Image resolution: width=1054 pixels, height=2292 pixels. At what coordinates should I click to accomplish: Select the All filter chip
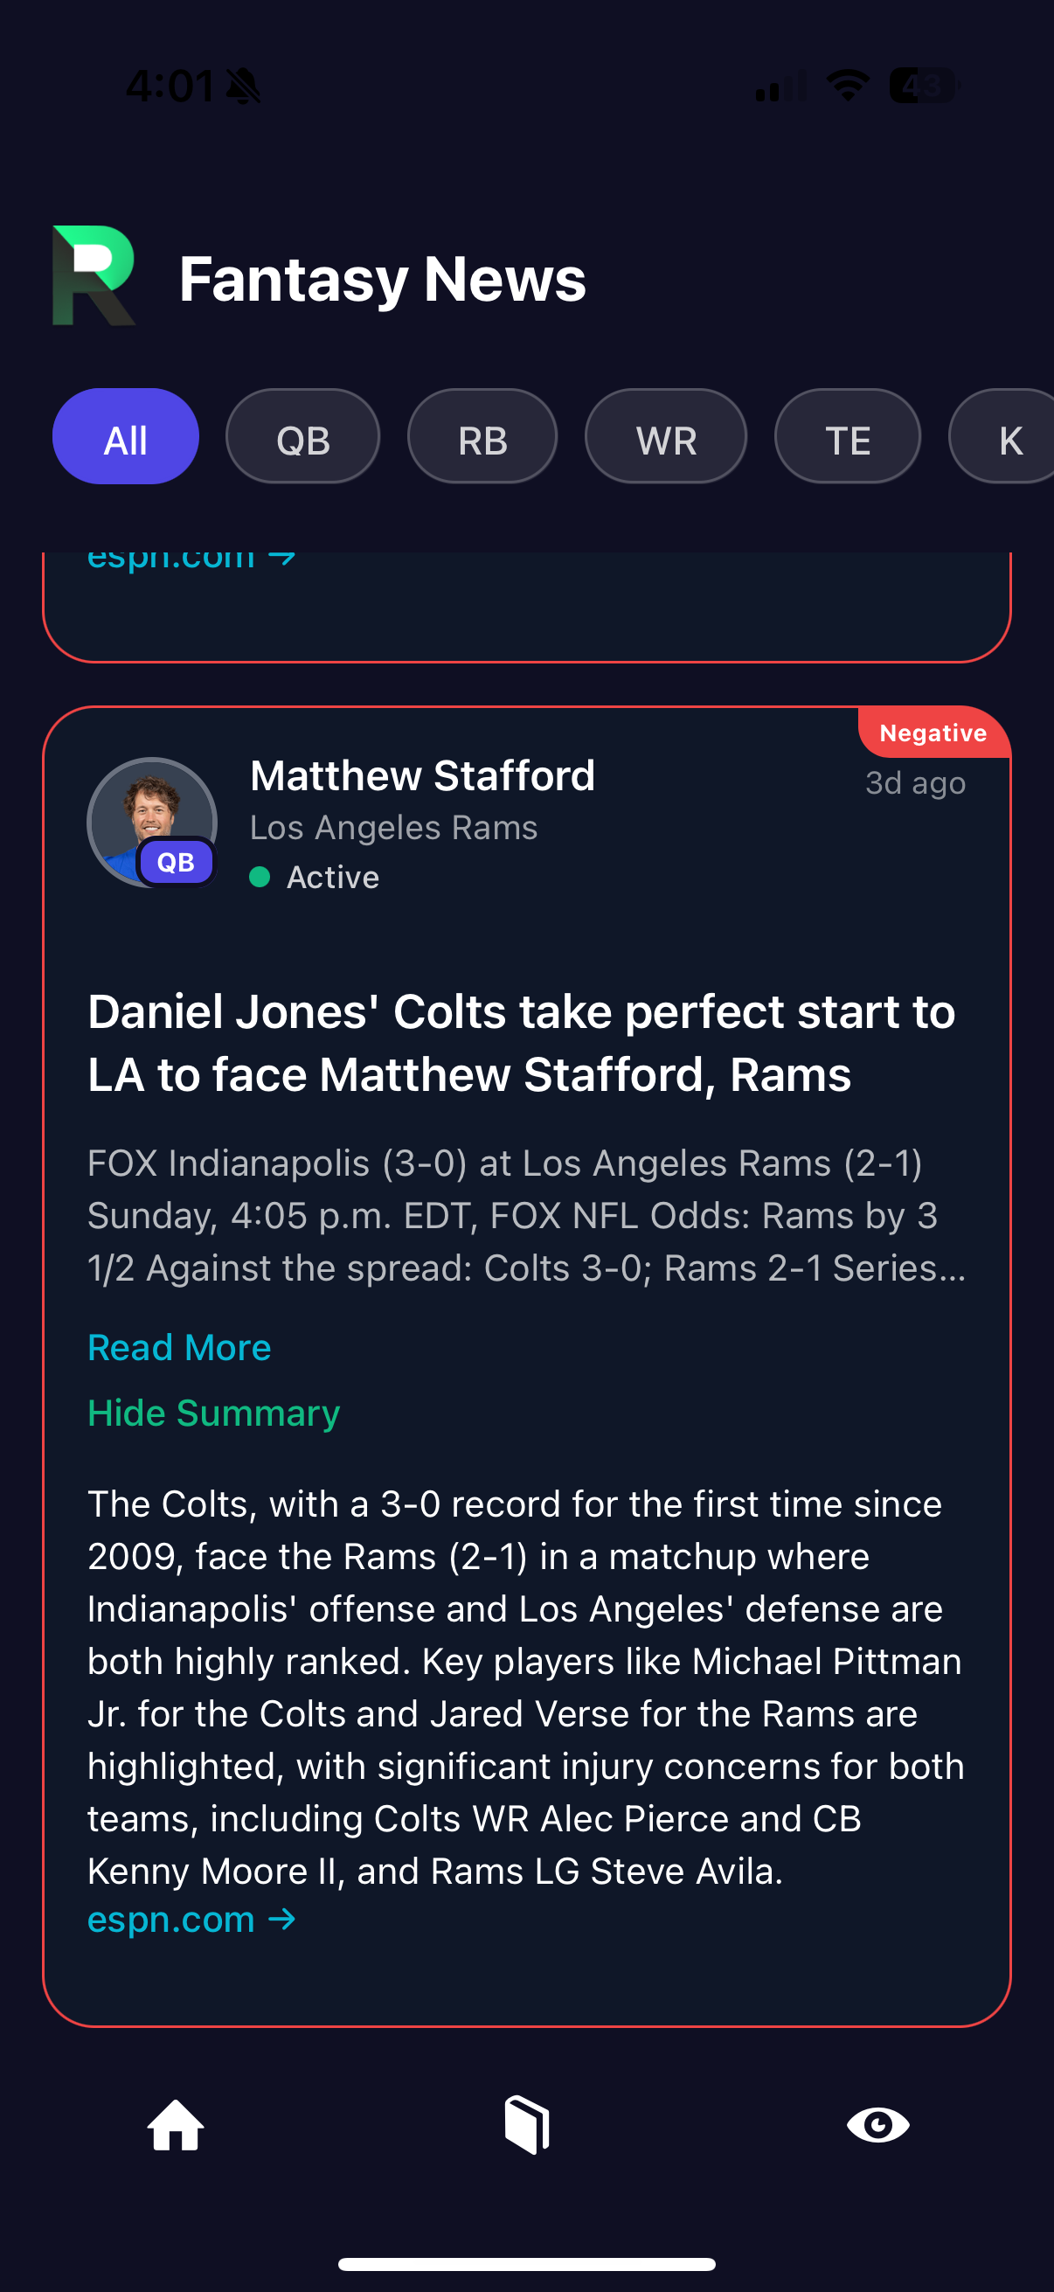(125, 437)
